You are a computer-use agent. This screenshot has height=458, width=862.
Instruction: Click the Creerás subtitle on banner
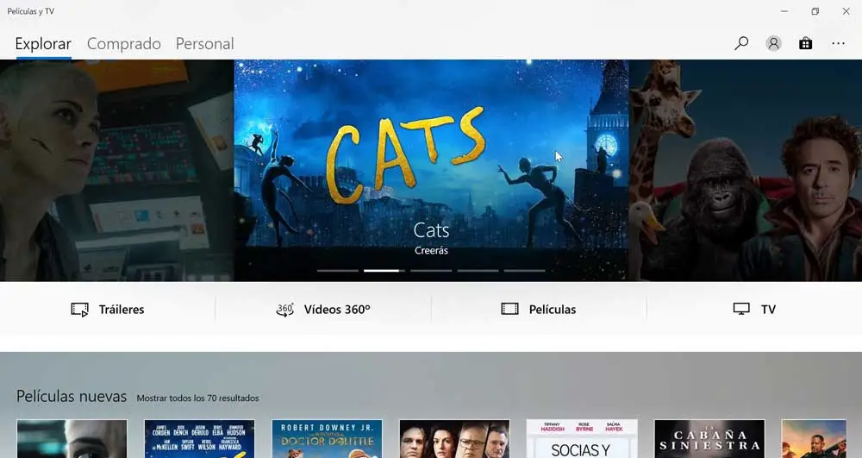click(431, 251)
